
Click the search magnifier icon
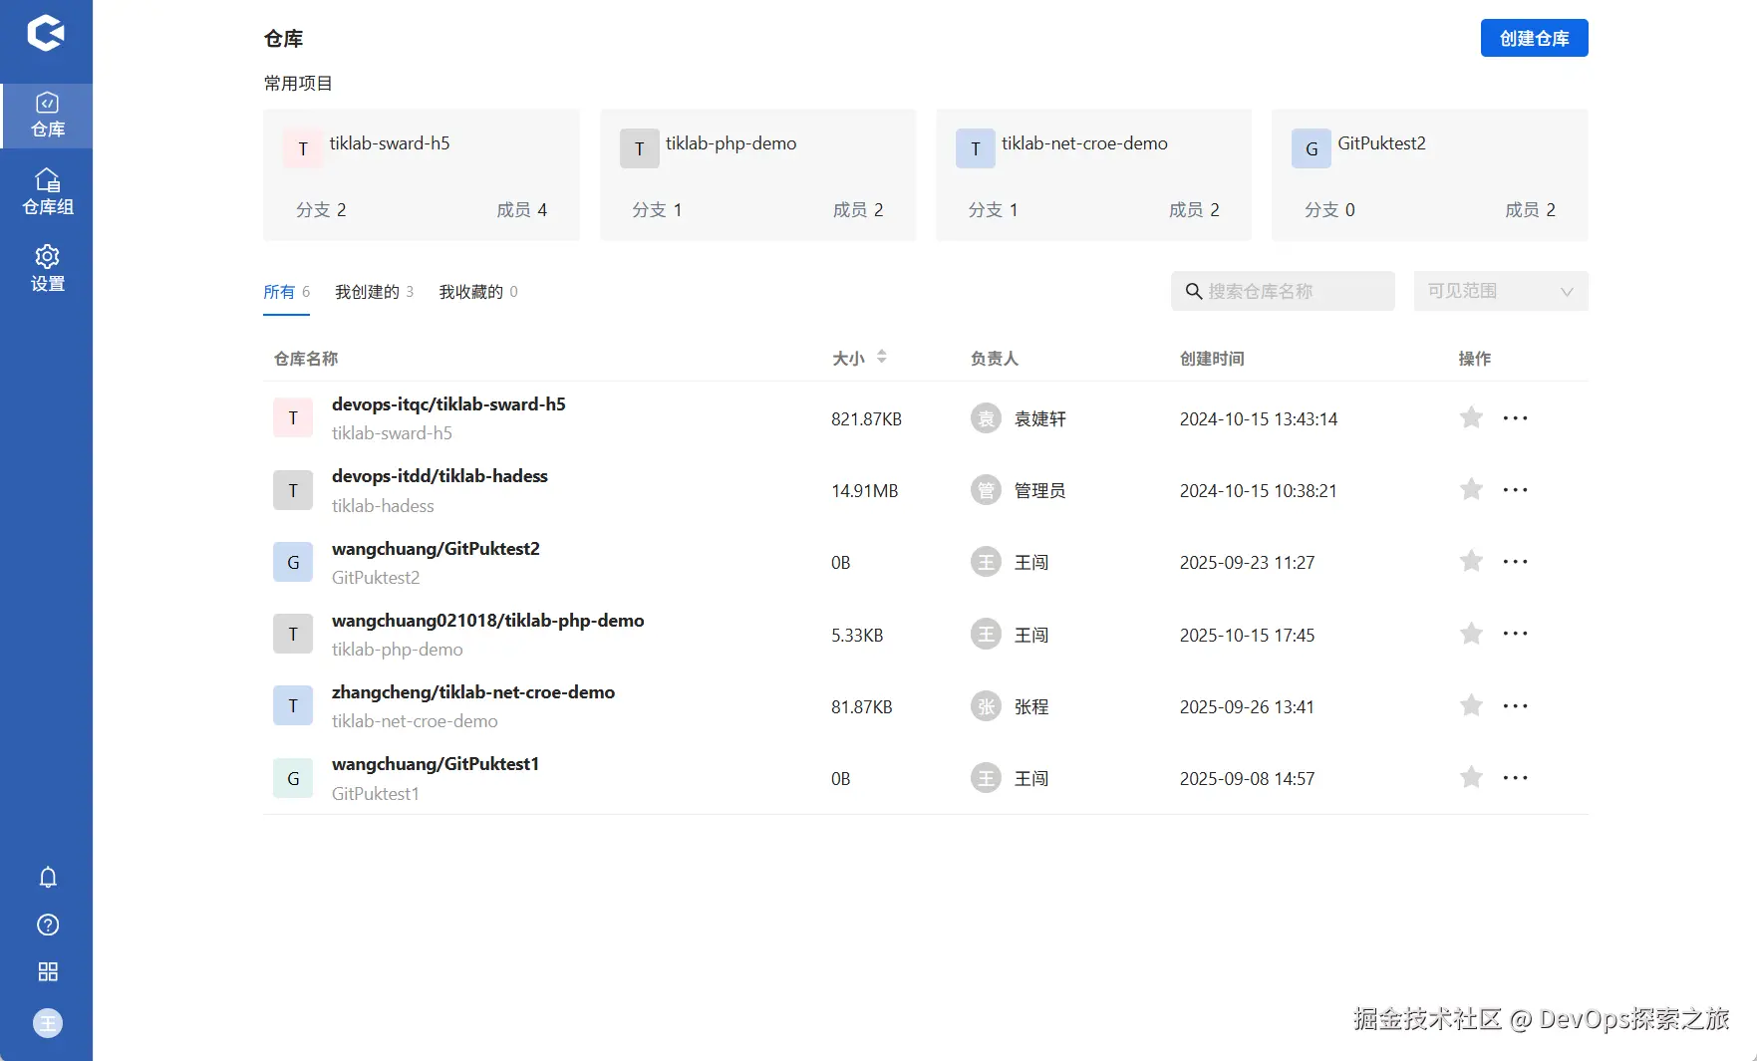[1193, 291]
